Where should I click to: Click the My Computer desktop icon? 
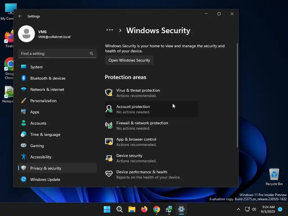7,12
